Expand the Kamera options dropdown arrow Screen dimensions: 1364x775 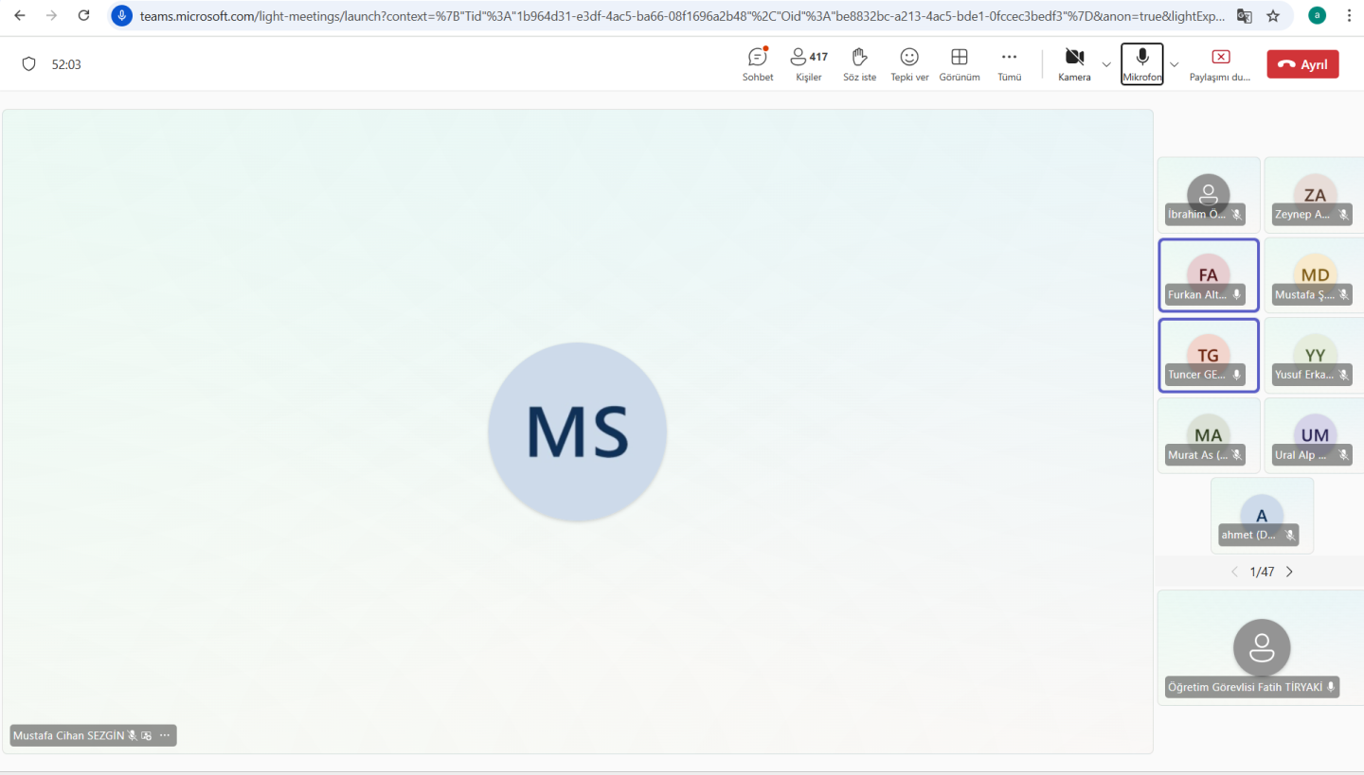click(x=1105, y=64)
